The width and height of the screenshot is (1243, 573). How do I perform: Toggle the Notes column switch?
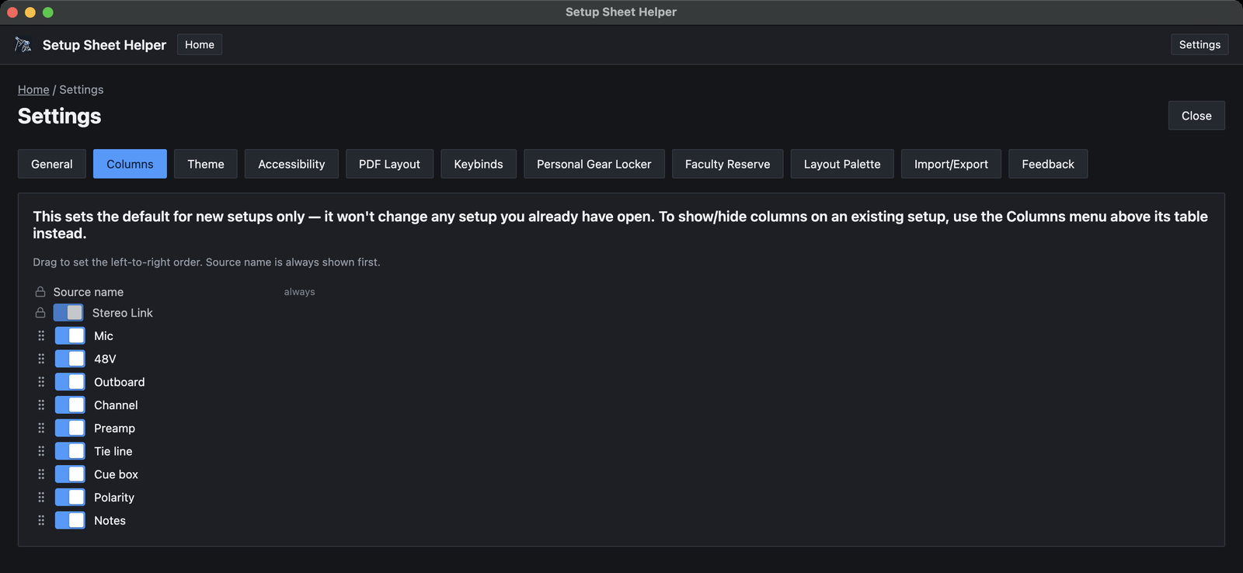click(70, 520)
